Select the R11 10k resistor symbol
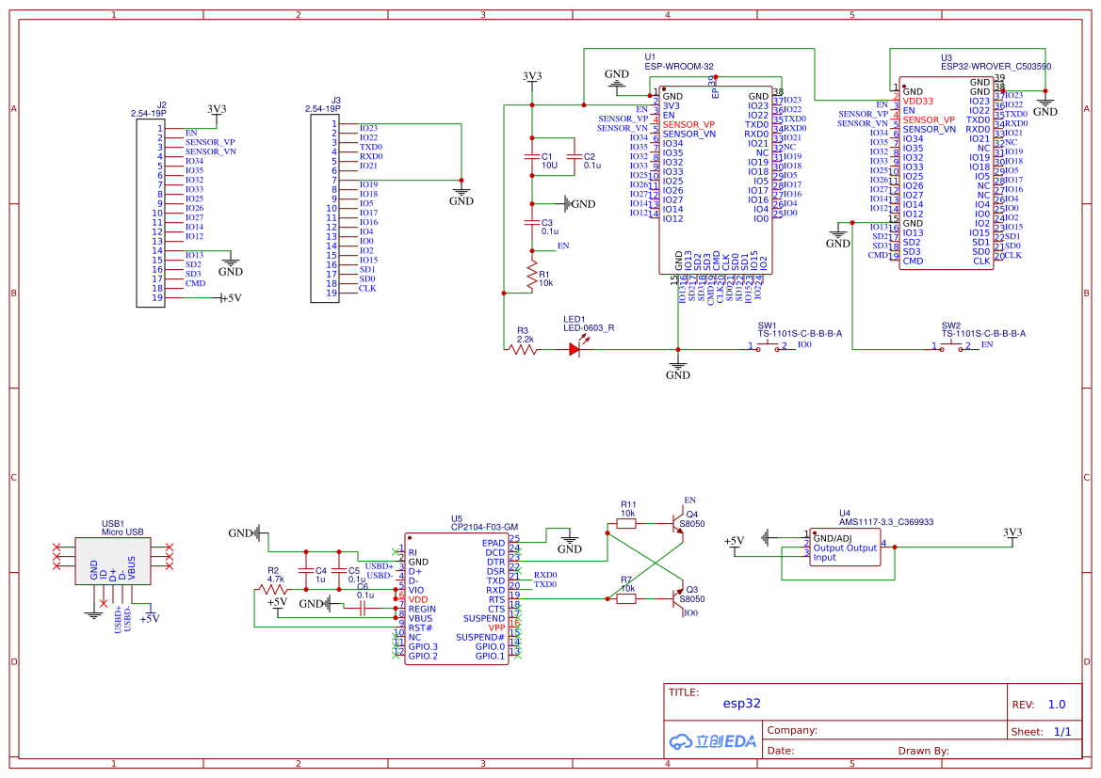Viewport: 1101px width, 778px height. (x=627, y=523)
